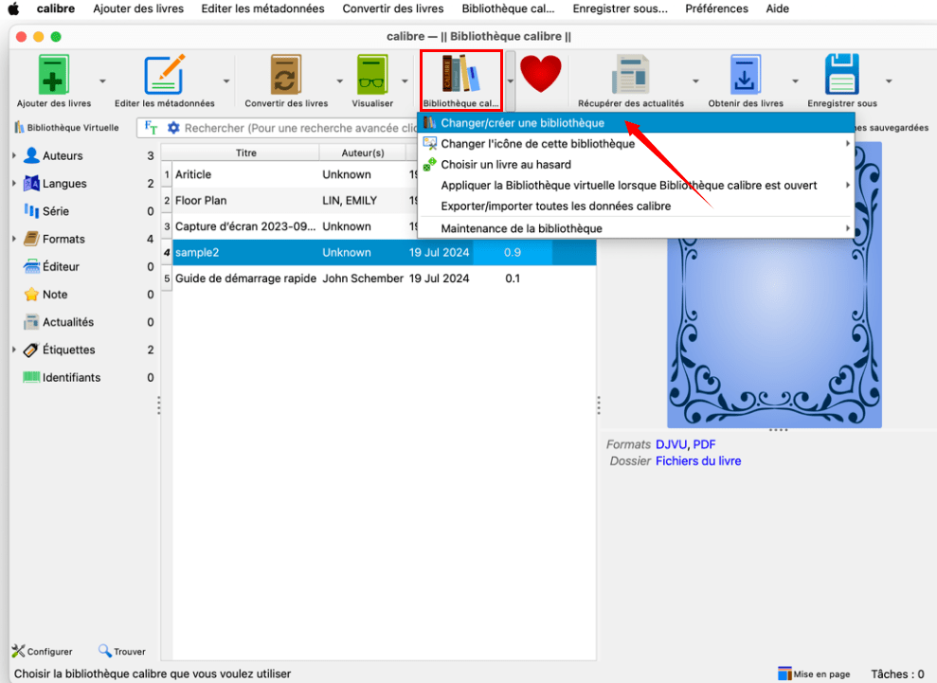The height and width of the screenshot is (683, 937).
Task: Open the Aide menu
Action: pyautogui.click(x=778, y=9)
